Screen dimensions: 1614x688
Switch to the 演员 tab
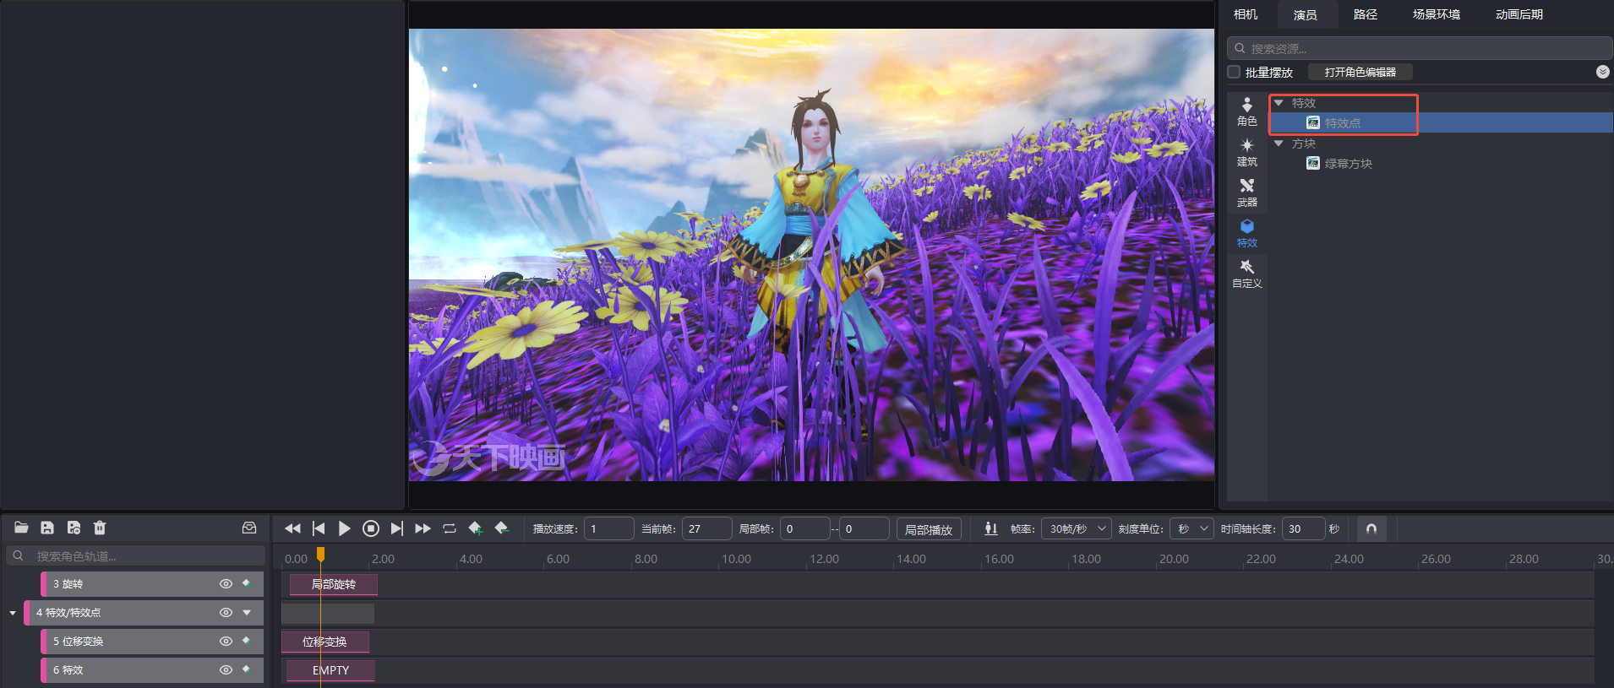pyautogui.click(x=1306, y=14)
